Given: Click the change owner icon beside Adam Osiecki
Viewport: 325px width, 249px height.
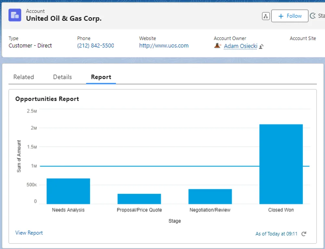Looking at the screenshot, I should pyautogui.click(x=261, y=46).
